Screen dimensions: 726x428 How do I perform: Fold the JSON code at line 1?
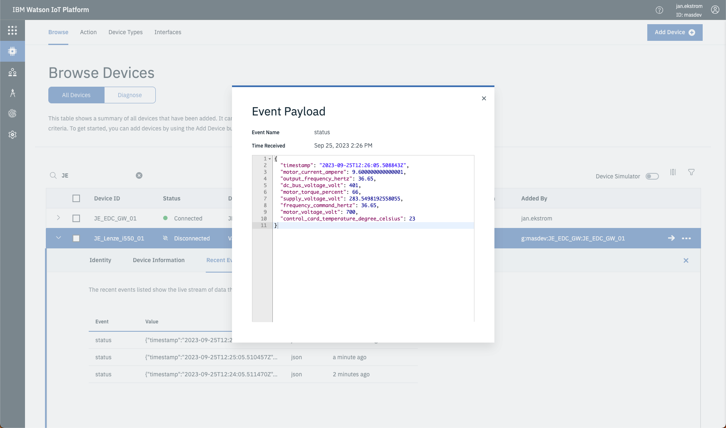(269, 159)
